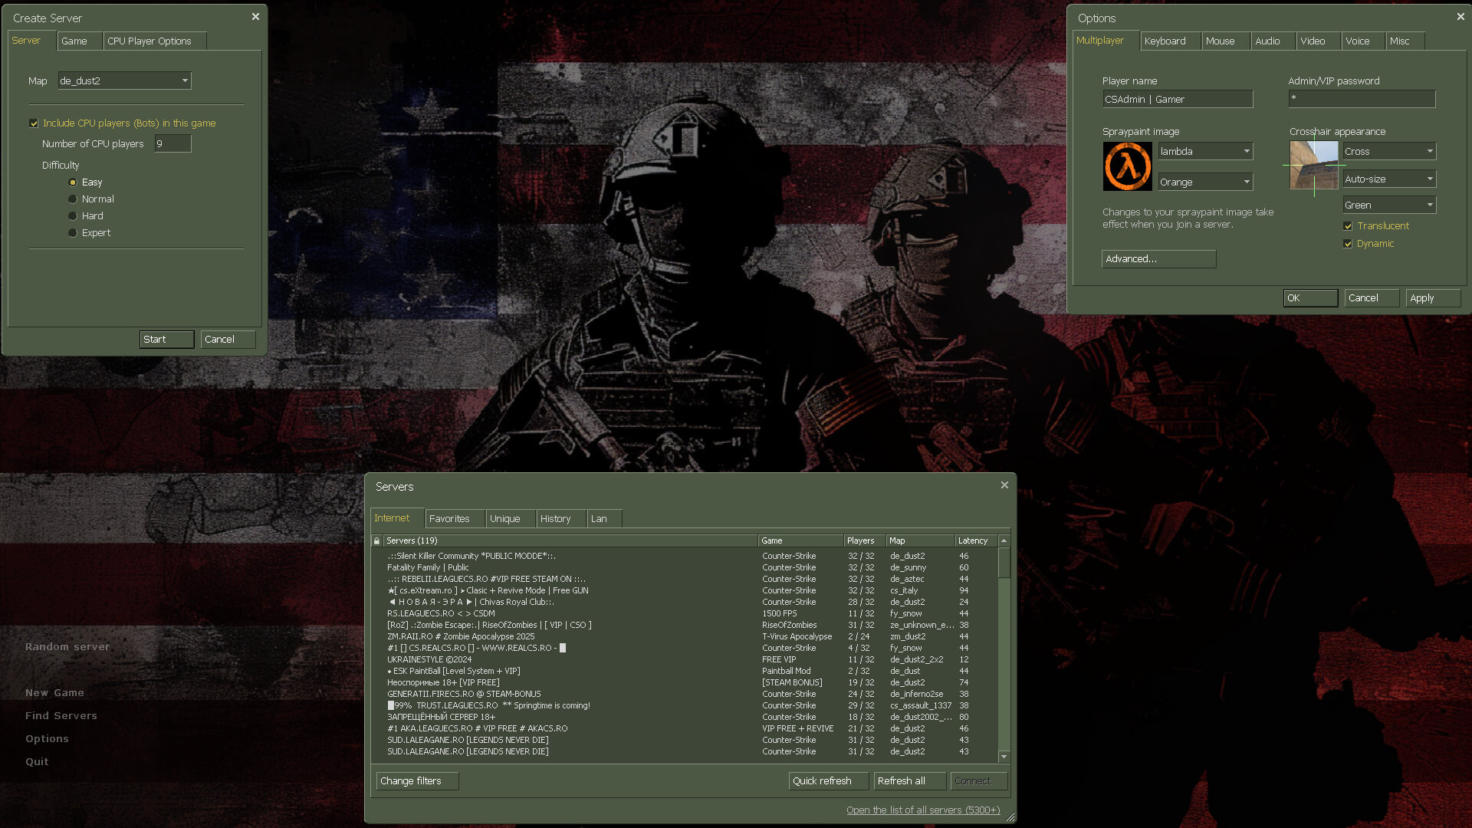Image resolution: width=1472 pixels, height=828 pixels.
Task: Switch to the CPU Player Options tab
Action: 149,41
